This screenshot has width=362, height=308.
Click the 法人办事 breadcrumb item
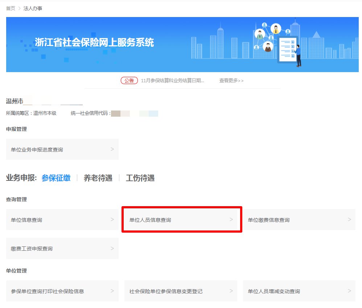click(x=33, y=8)
